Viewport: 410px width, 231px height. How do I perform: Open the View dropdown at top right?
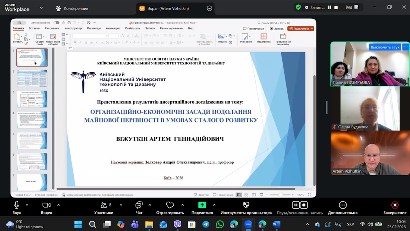[x=352, y=7]
